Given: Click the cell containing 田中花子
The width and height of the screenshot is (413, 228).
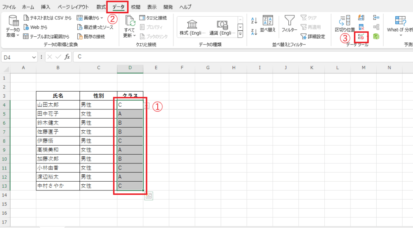Looking at the screenshot, I should point(58,114).
